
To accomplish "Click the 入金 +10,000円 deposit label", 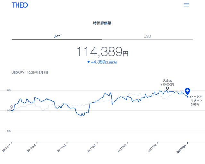I will [x=167, y=82].
